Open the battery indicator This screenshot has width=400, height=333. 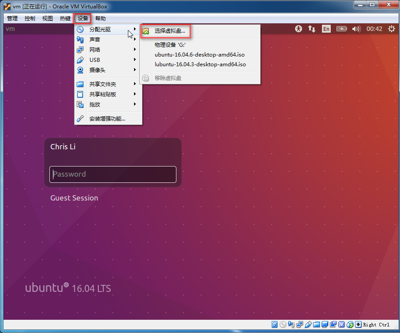(342, 29)
